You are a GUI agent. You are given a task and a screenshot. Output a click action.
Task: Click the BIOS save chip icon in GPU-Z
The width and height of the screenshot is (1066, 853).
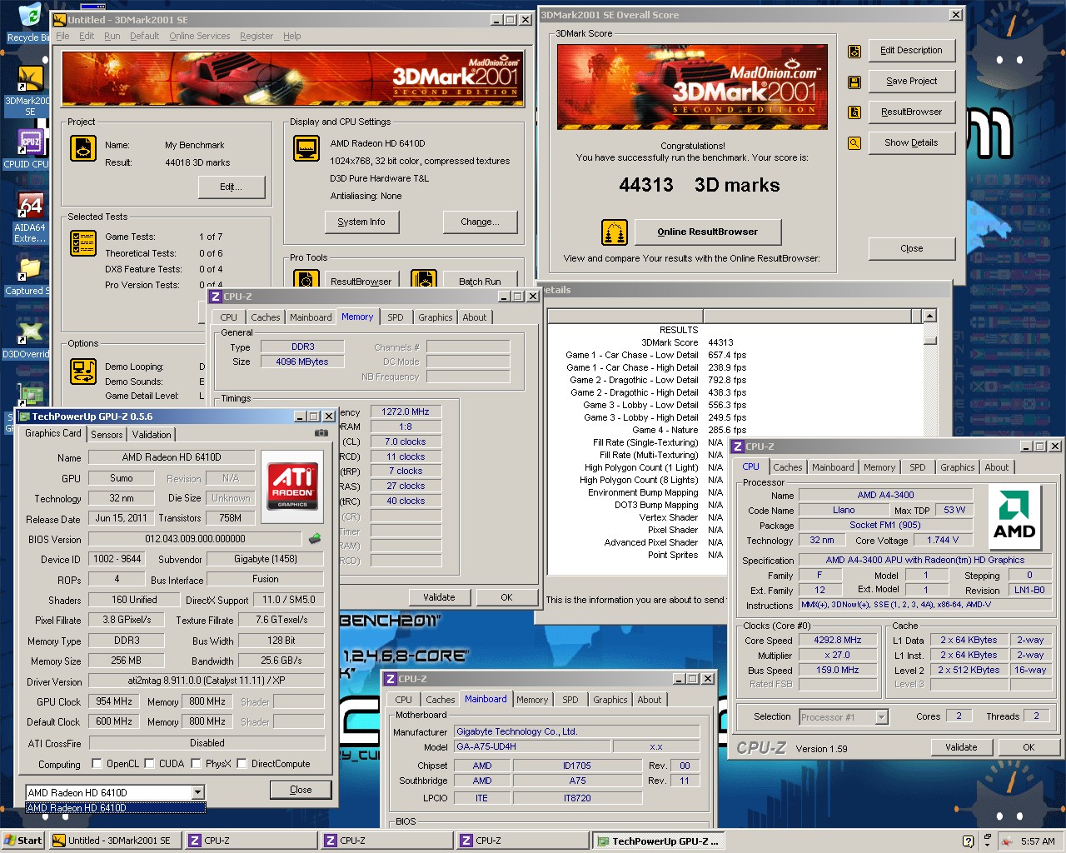[315, 539]
